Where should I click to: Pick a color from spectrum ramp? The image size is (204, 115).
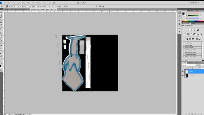(x=193, y=21)
